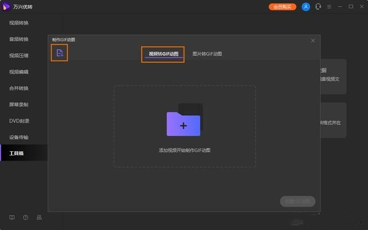Click the purple folder add-video icon

coord(184,123)
